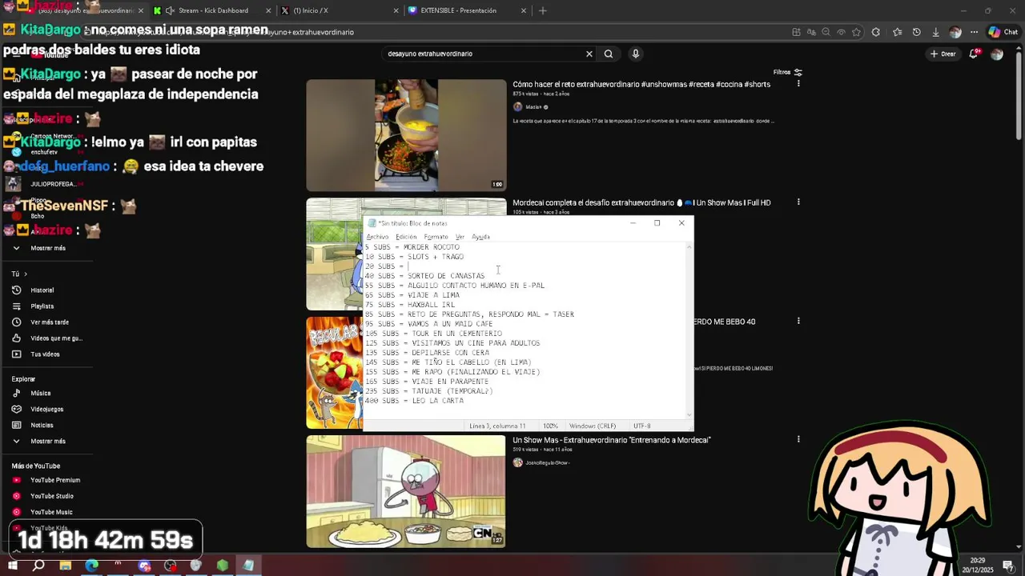Open Edge profile picture in toolbar
The image size is (1025, 576).
[955, 32]
